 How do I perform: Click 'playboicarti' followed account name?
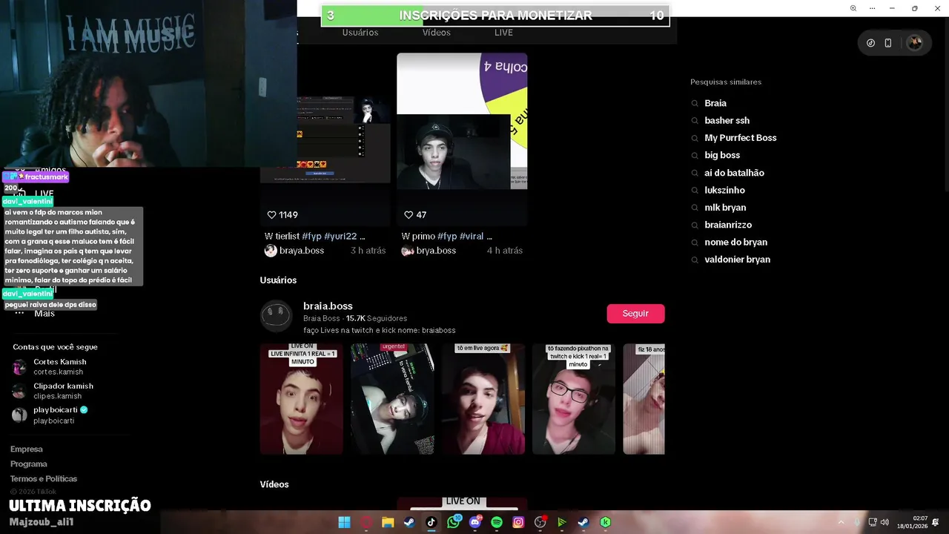click(x=56, y=410)
